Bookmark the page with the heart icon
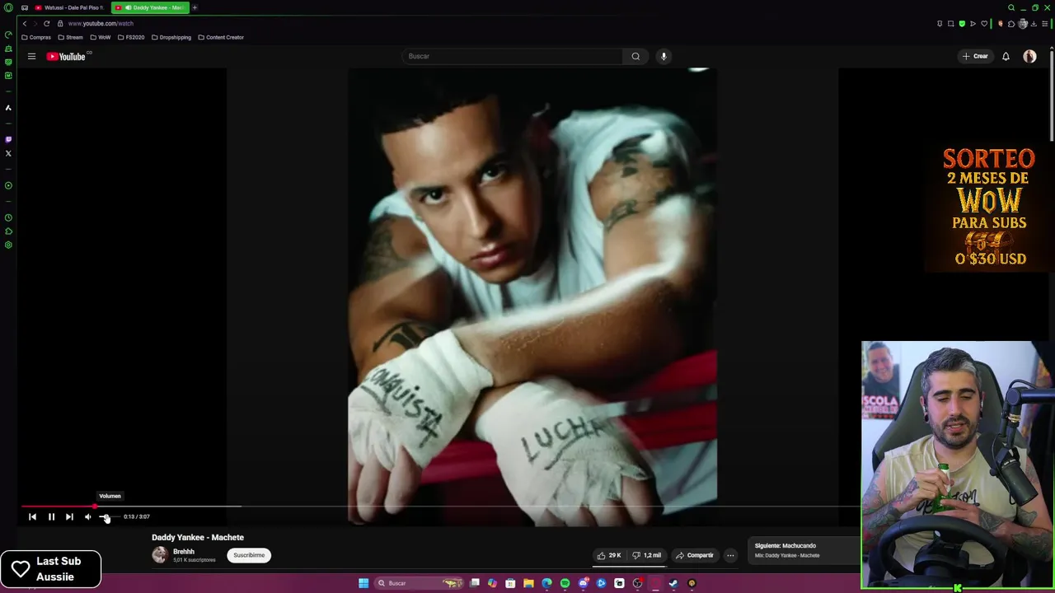Image resolution: width=1055 pixels, height=593 pixels. click(984, 24)
